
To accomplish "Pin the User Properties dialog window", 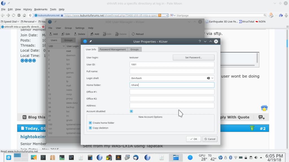I will (x=91, y=41).
